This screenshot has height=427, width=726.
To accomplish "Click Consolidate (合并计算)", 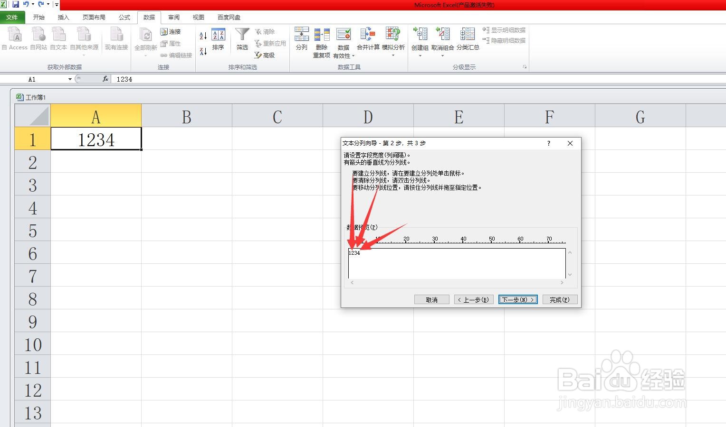I will pyautogui.click(x=368, y=38).
